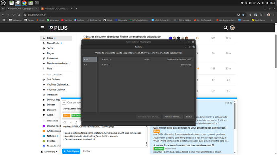
Task: Select the 6.8 kernel series tab
Action: (x=90, y=65)
